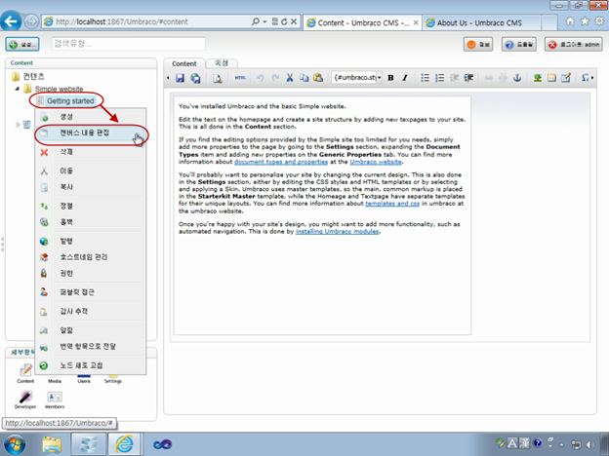Select 호스트네임 관리 in context menu
Screen dimensions: 609x456
[91, 257]
